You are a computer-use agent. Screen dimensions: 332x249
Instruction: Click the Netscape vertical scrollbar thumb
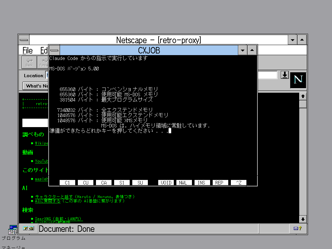pyautogui.click(x=303, y=104)
